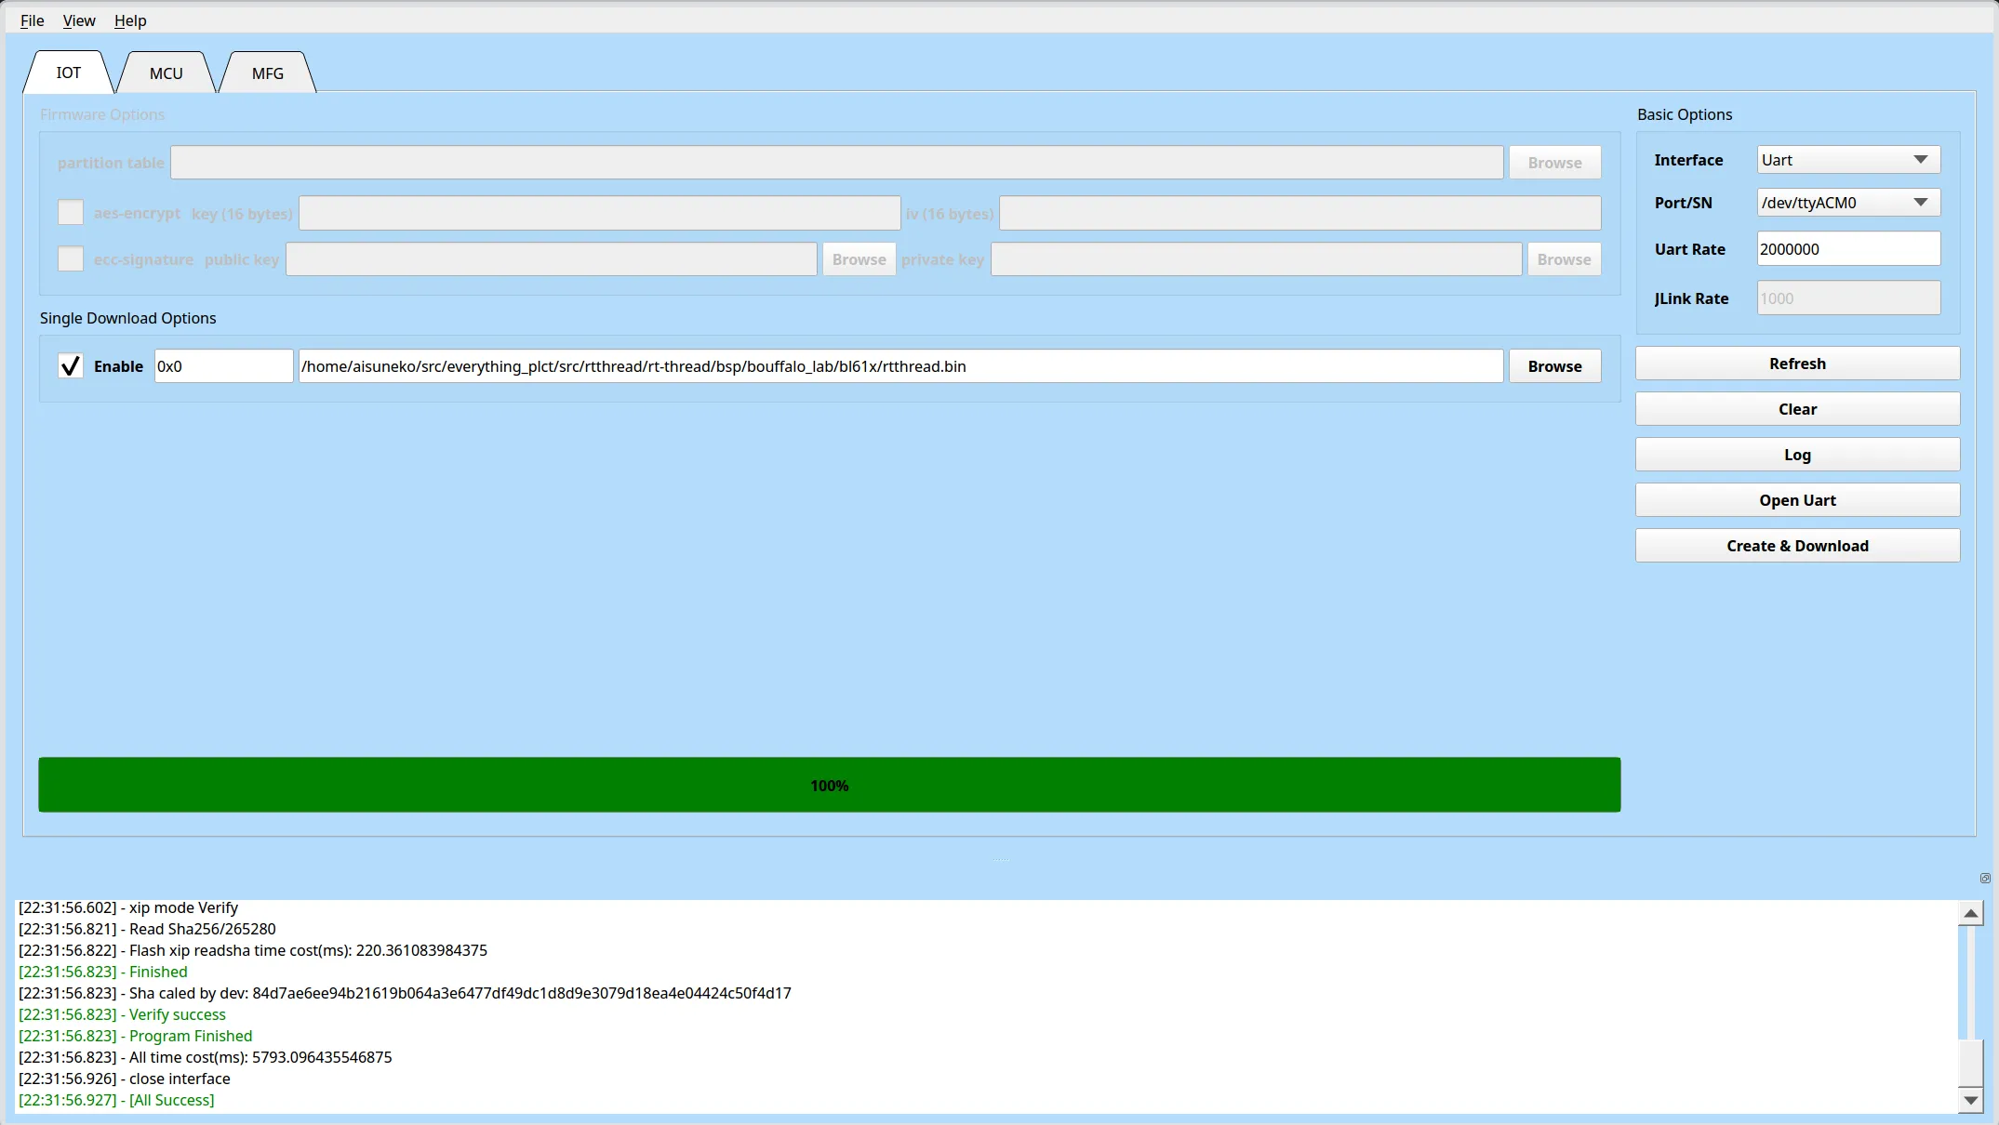Open the Help menu

pos(130,20)
